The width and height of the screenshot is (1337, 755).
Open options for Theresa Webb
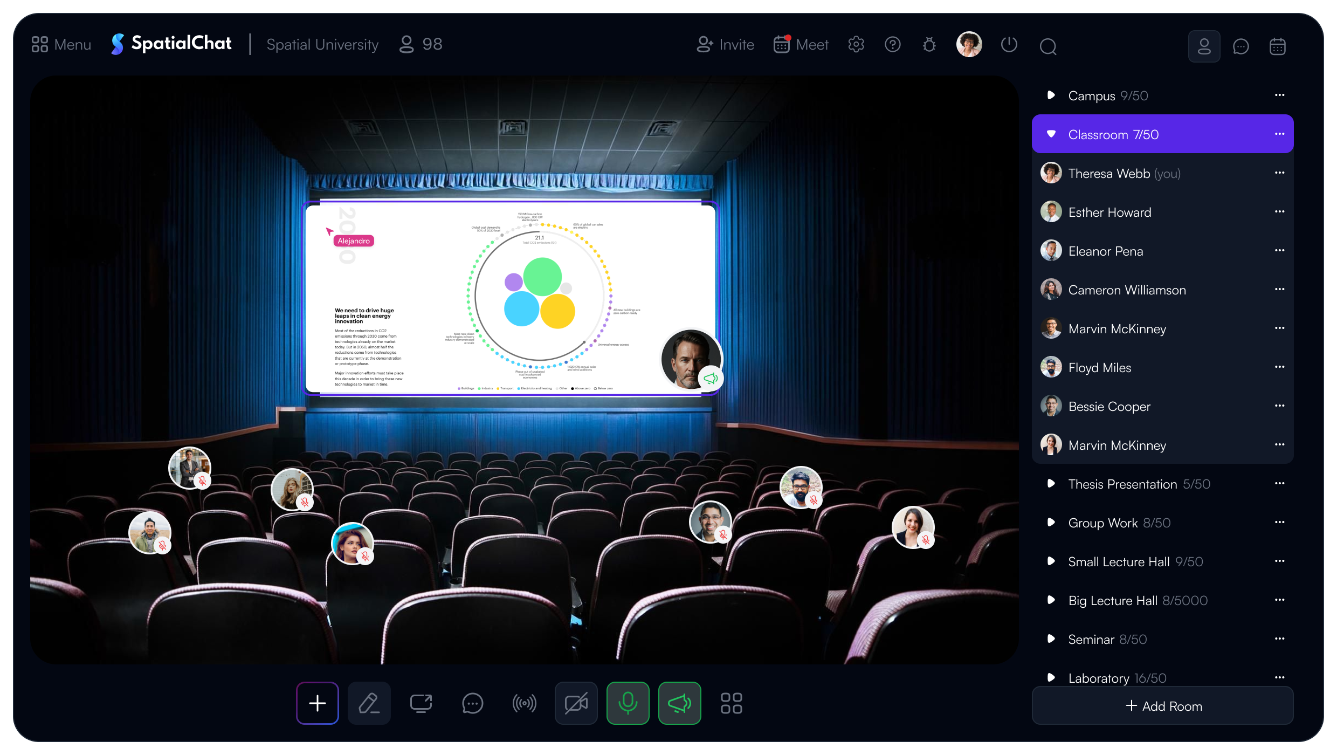tap(1280, 173)
